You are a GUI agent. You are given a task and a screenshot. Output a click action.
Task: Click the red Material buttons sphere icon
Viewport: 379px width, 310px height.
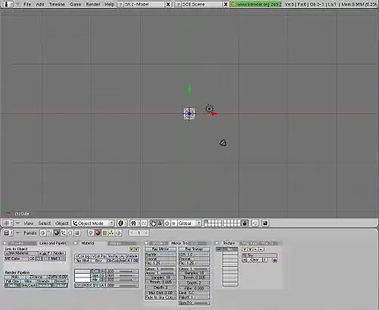pyautogui.click(x=98, y=233)
